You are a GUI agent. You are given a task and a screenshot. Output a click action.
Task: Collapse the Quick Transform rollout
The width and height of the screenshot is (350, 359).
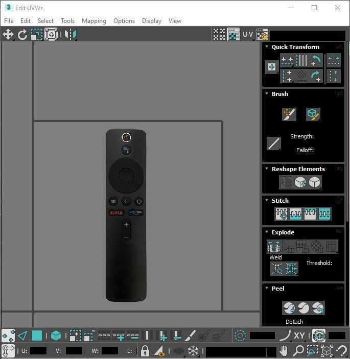(267, 46)
